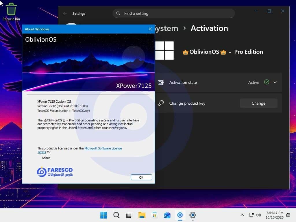This screenshot has width=296, height=222.
Task: Open the Microsoft Software License Terms link
Action: pos(103,148)
